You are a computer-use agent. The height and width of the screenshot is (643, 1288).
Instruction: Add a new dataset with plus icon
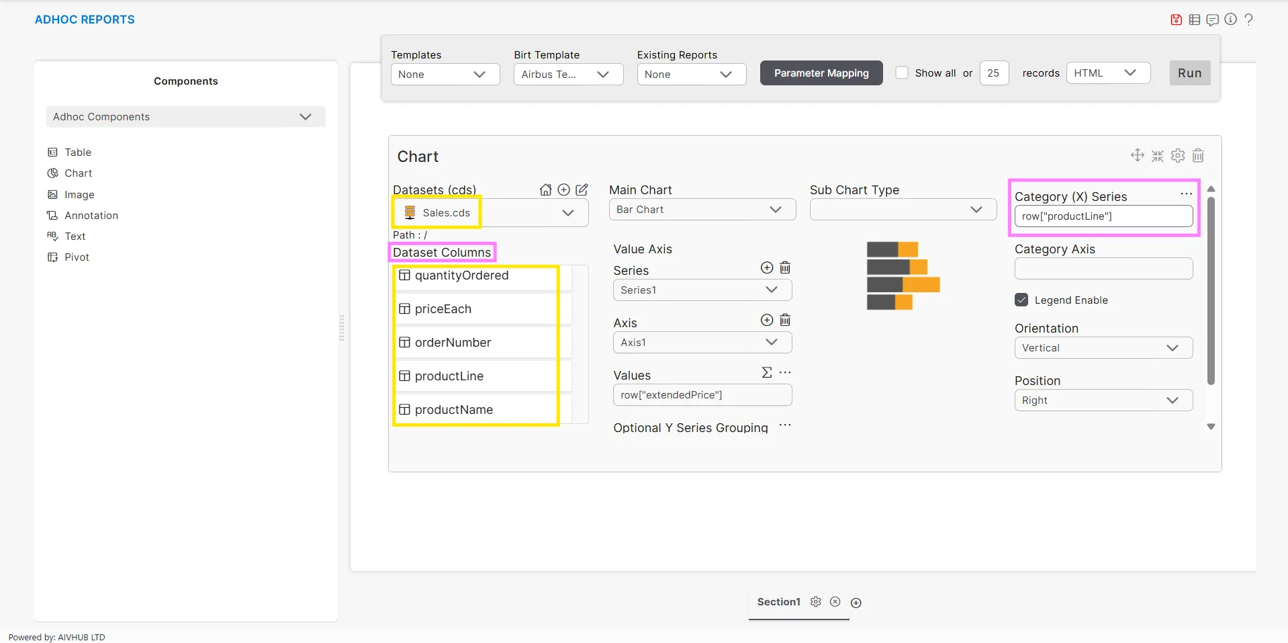click(564, 189)
